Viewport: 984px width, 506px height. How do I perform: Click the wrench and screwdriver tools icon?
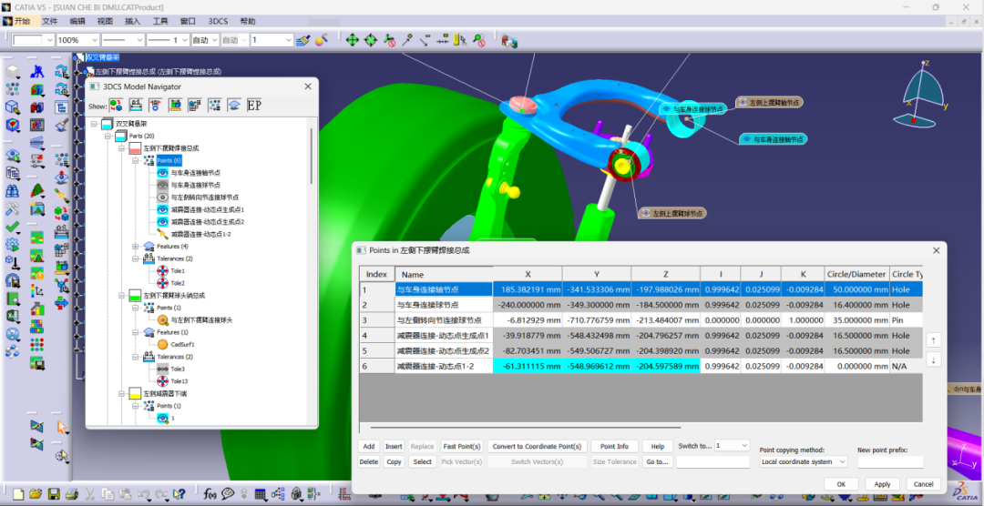coord(13,208)
